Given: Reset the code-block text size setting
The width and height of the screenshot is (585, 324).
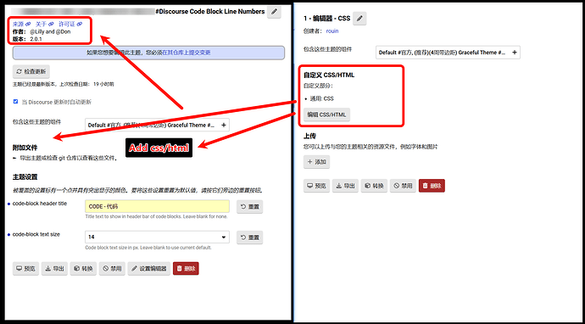Looking at the screenshot, I should click(x=250, y=237).
